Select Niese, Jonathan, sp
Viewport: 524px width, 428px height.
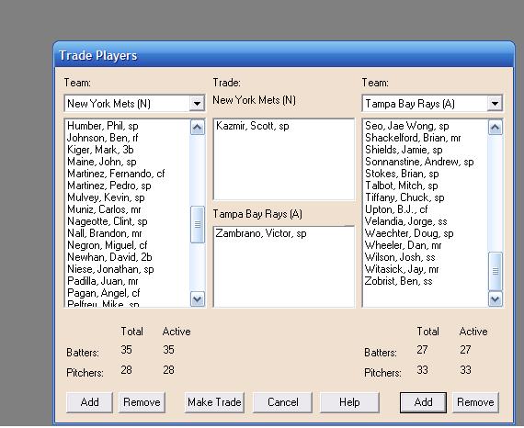pos(110,269)
